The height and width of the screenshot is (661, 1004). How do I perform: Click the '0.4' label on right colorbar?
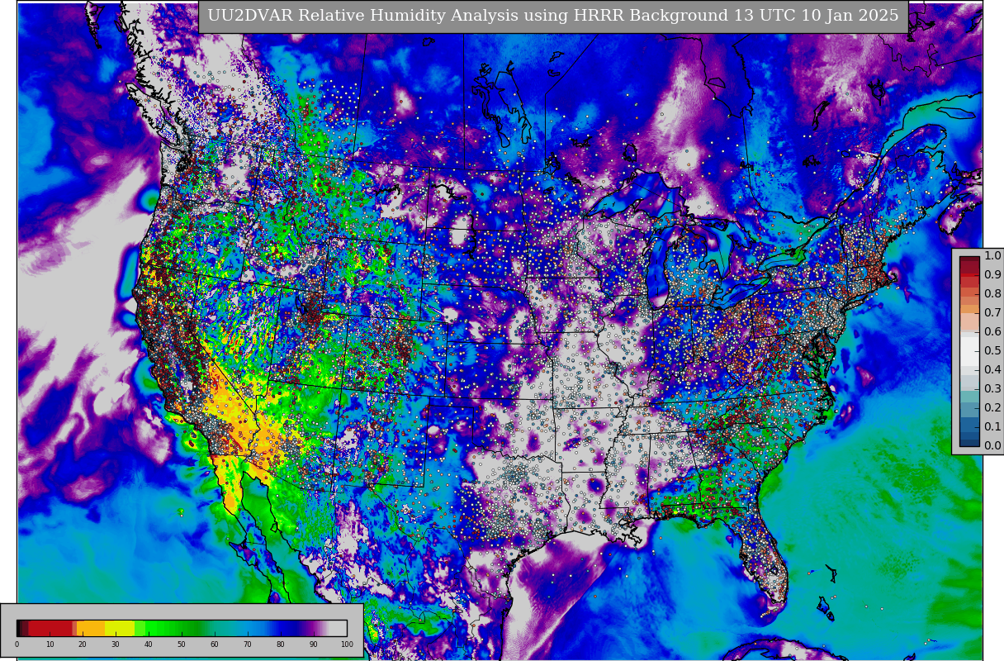(x=992, y=370)
